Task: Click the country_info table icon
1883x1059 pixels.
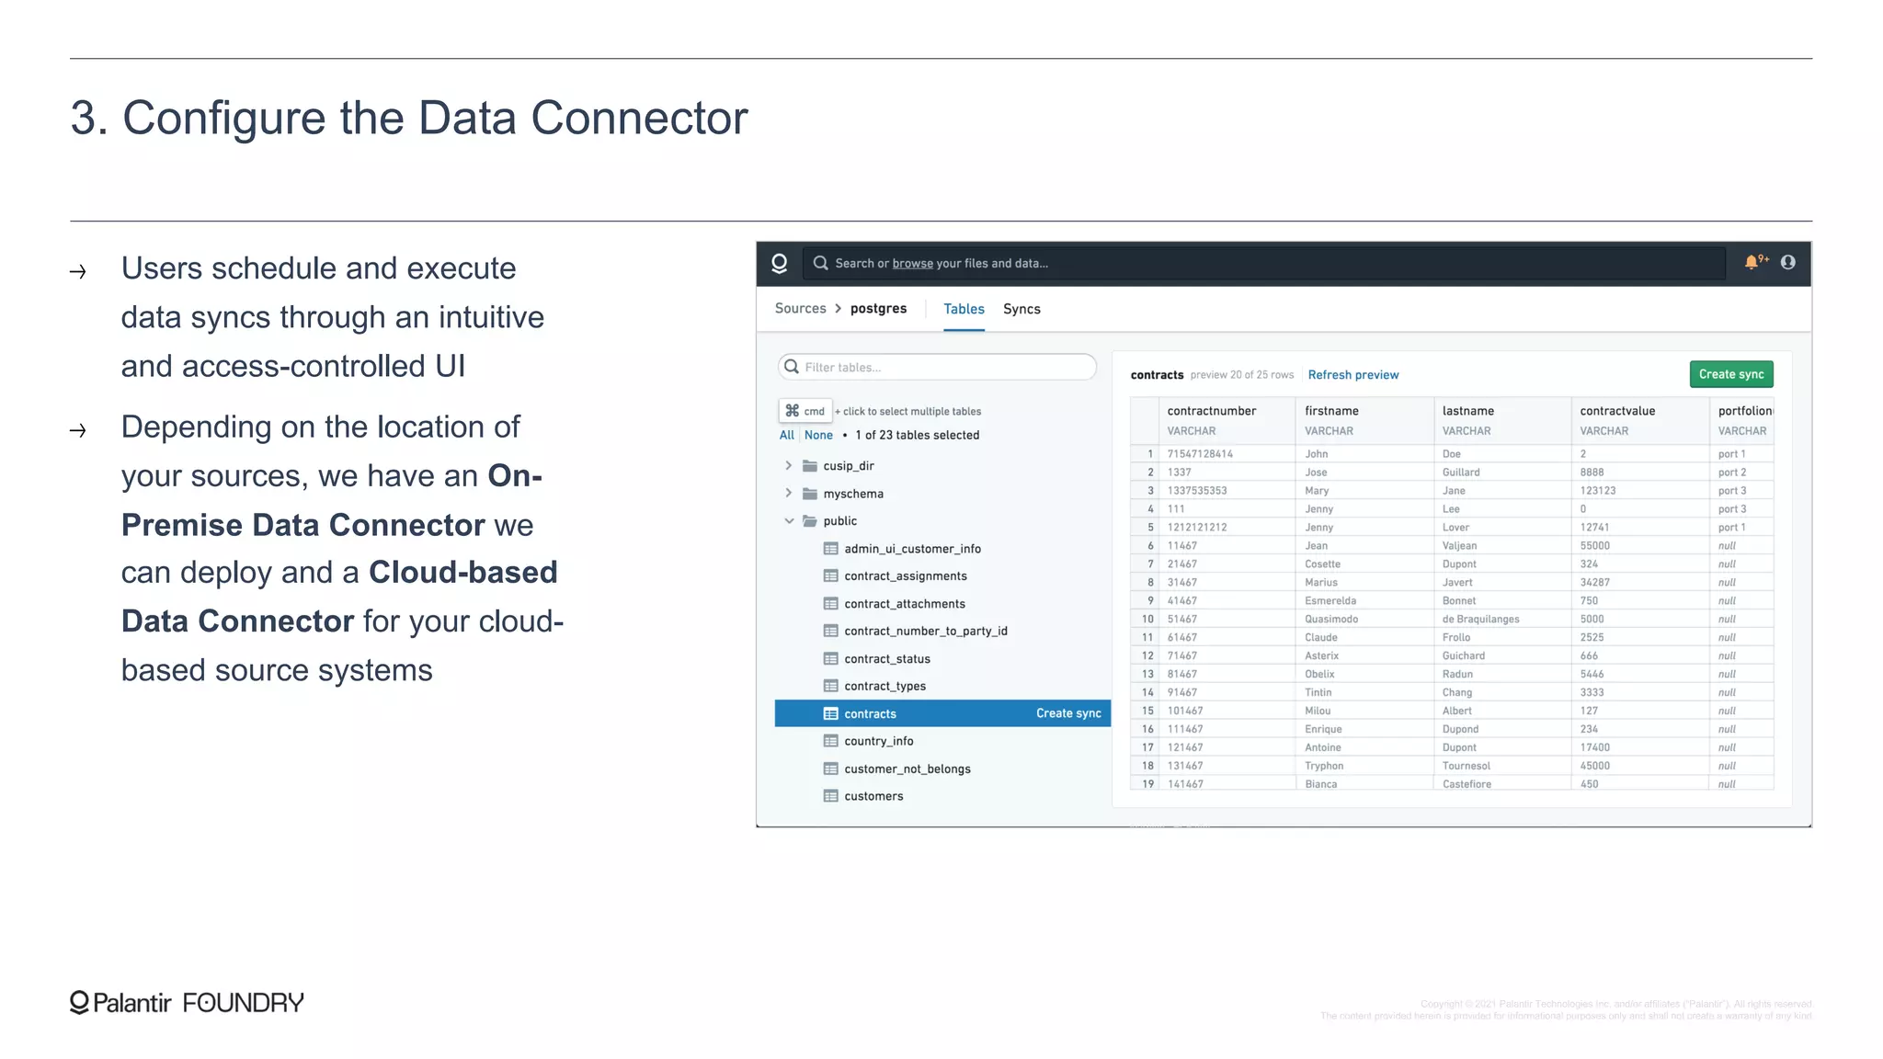Action: coord(830,741)
